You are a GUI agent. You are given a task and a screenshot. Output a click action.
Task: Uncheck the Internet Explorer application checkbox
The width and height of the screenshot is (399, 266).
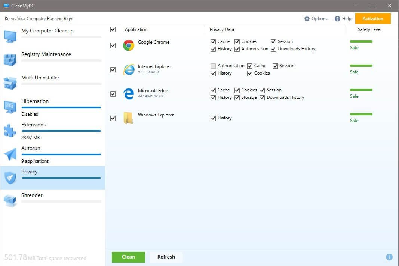(113, 69)
